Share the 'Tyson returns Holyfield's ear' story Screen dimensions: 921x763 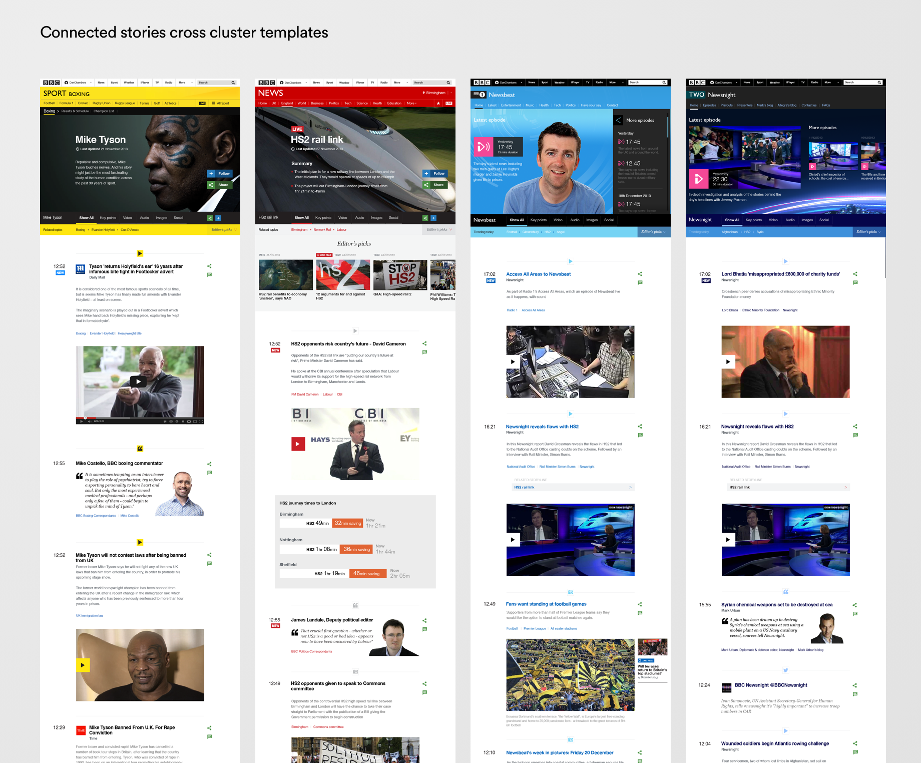click(209, 266)
